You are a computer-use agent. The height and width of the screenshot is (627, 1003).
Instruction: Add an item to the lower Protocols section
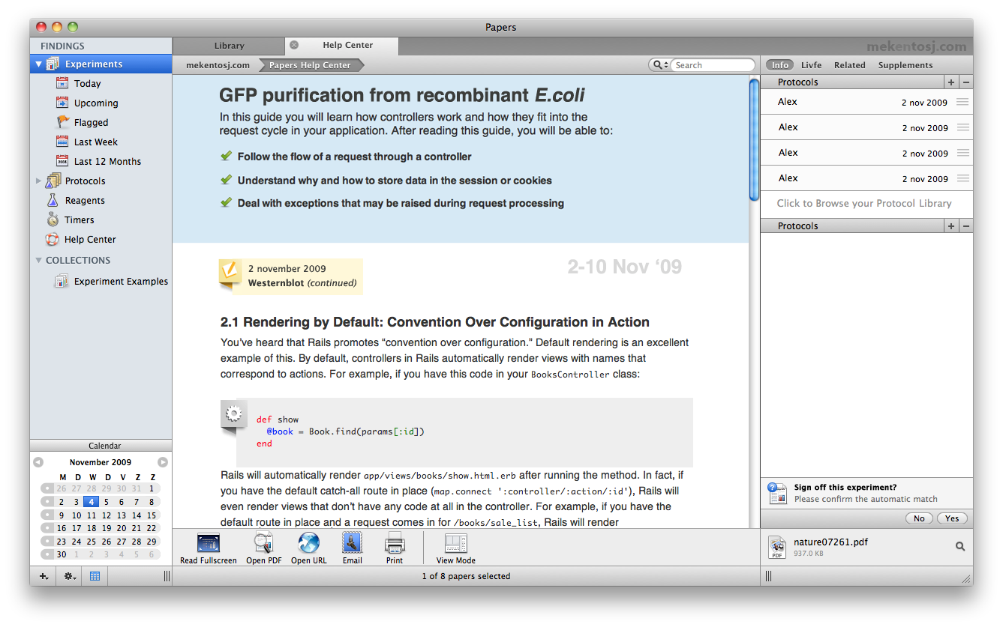[951, 226]
